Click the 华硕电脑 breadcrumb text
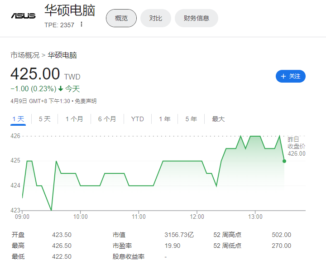Image resolution: width=326 pixels, height=266 pixels. [x=62, y=55]
